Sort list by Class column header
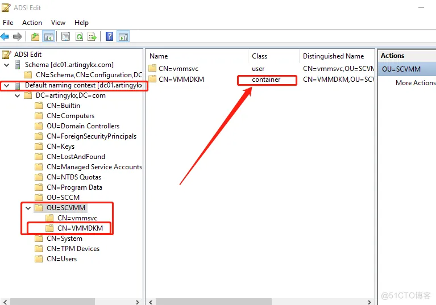436x305 pixels. point(259,56)
